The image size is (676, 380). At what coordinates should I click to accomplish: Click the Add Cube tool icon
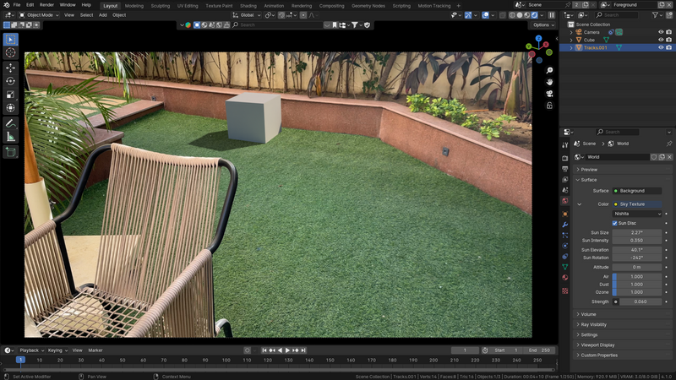click(11, 152)
